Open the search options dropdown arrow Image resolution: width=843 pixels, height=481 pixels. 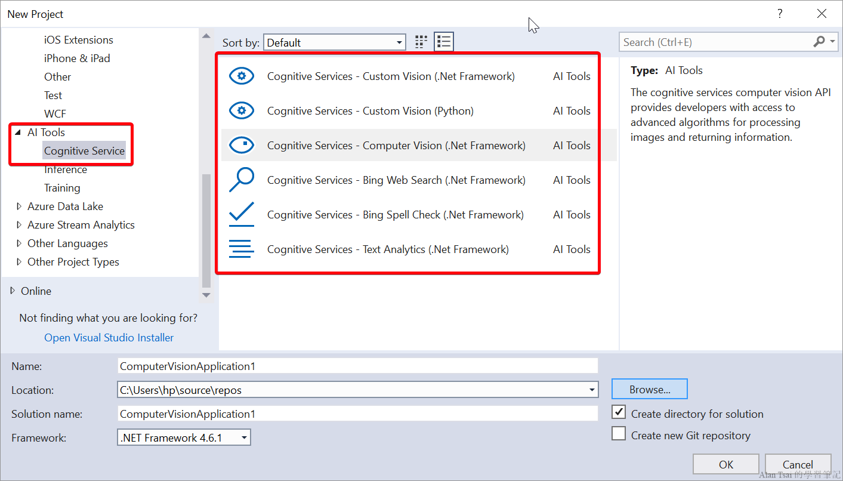(833, 42)
